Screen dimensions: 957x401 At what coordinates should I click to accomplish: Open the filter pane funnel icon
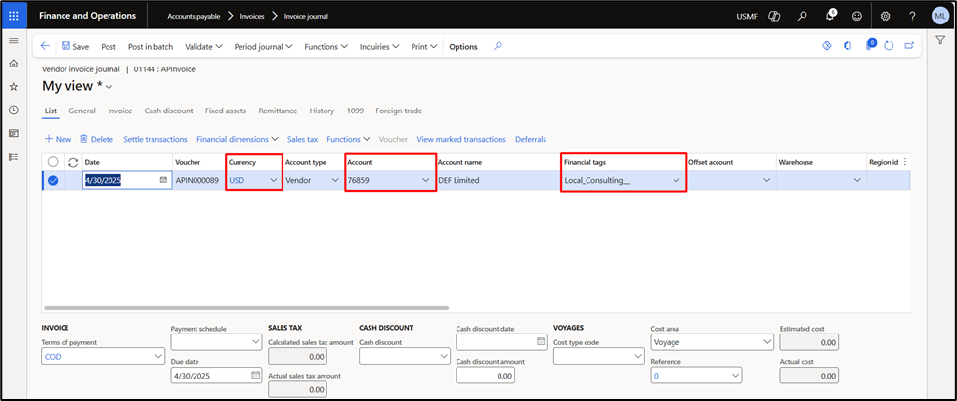(940, 40)
